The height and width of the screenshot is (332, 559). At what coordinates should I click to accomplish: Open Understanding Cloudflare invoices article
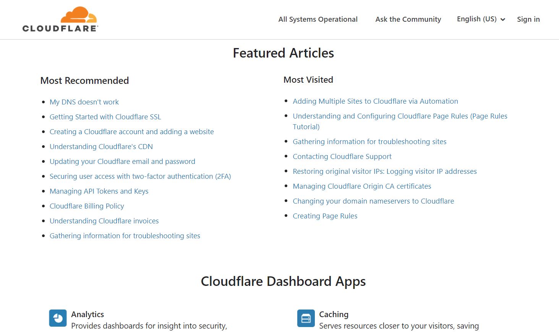[x=104, y=221]
